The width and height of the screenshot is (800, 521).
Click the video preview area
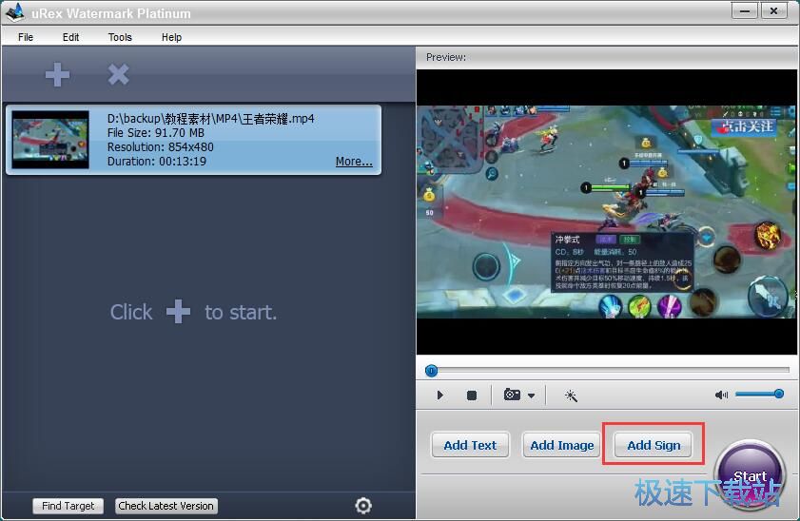click(x=606, y=212)
